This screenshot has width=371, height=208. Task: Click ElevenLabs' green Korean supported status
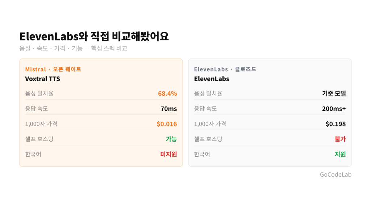click(x=340, y=154)
